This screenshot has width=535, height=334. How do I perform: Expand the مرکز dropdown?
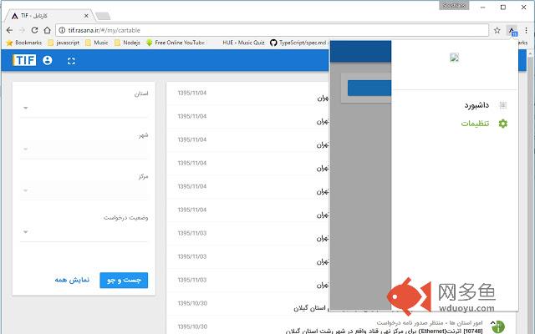coord(84,190)
